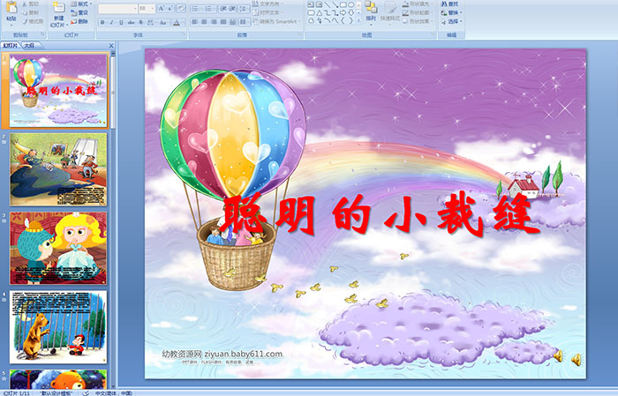Select the Format Painter brush
The height and width of the screenshot is (396, 618).
tap(33, 21)
